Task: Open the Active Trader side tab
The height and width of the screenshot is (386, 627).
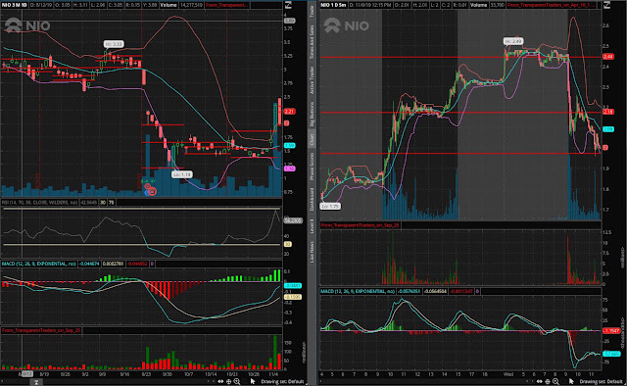Action: (x=312, y=80)
